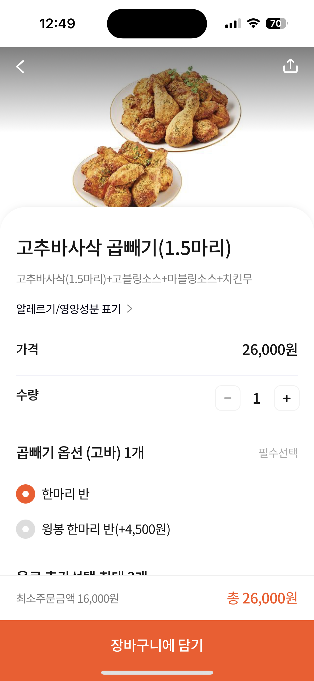Screen dimensions: 314x681
Task: Tap the Wi-Fi icon in status bar
Action: point(253,23)
